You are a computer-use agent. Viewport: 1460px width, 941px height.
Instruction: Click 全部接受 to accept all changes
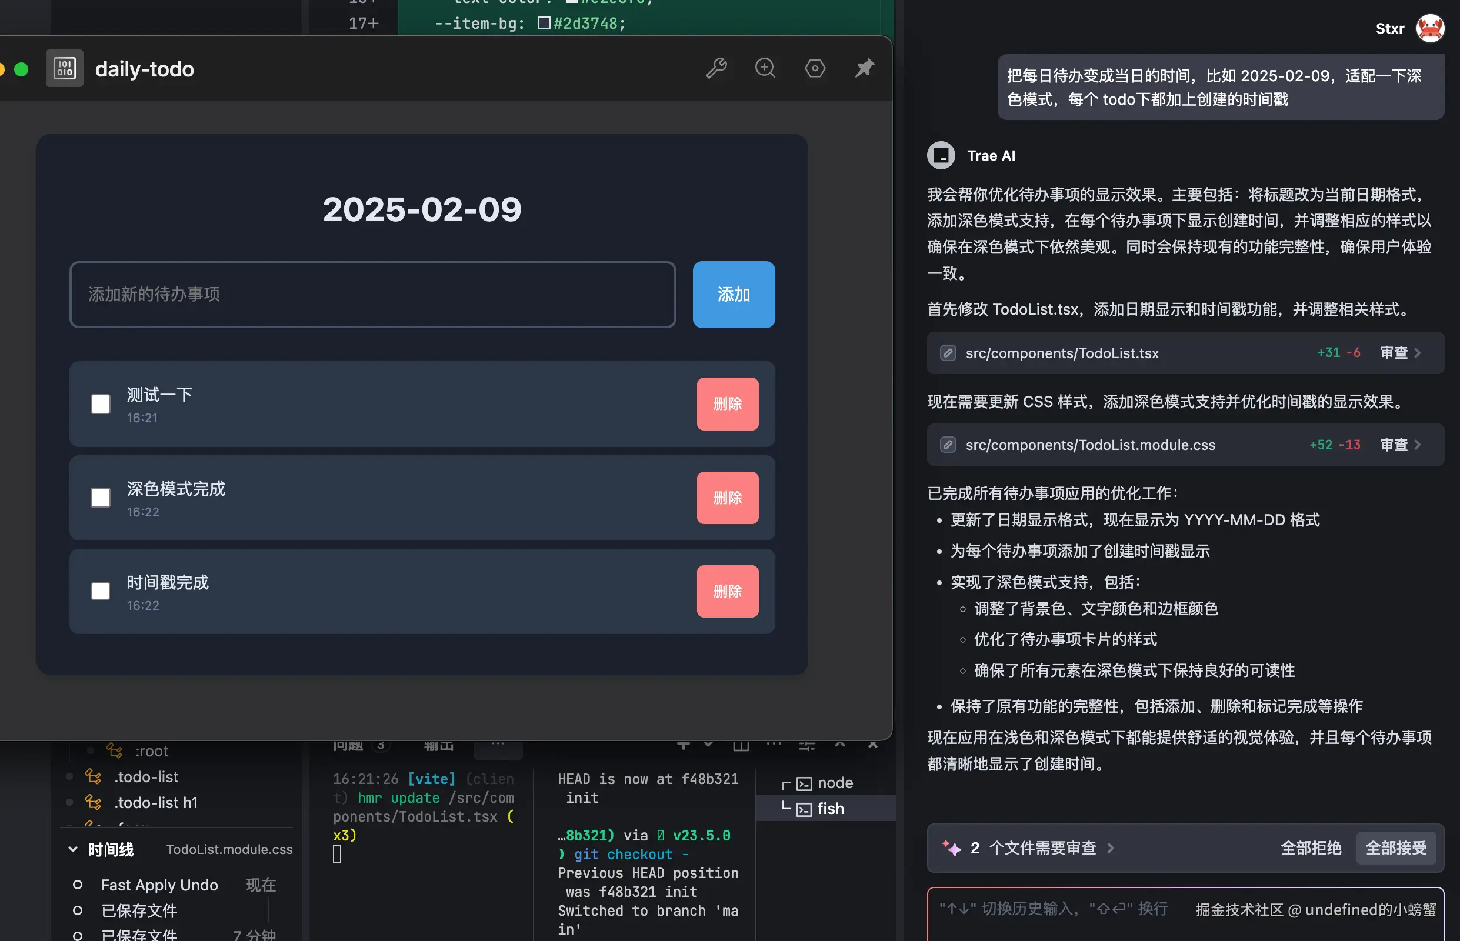point(1396,848)
